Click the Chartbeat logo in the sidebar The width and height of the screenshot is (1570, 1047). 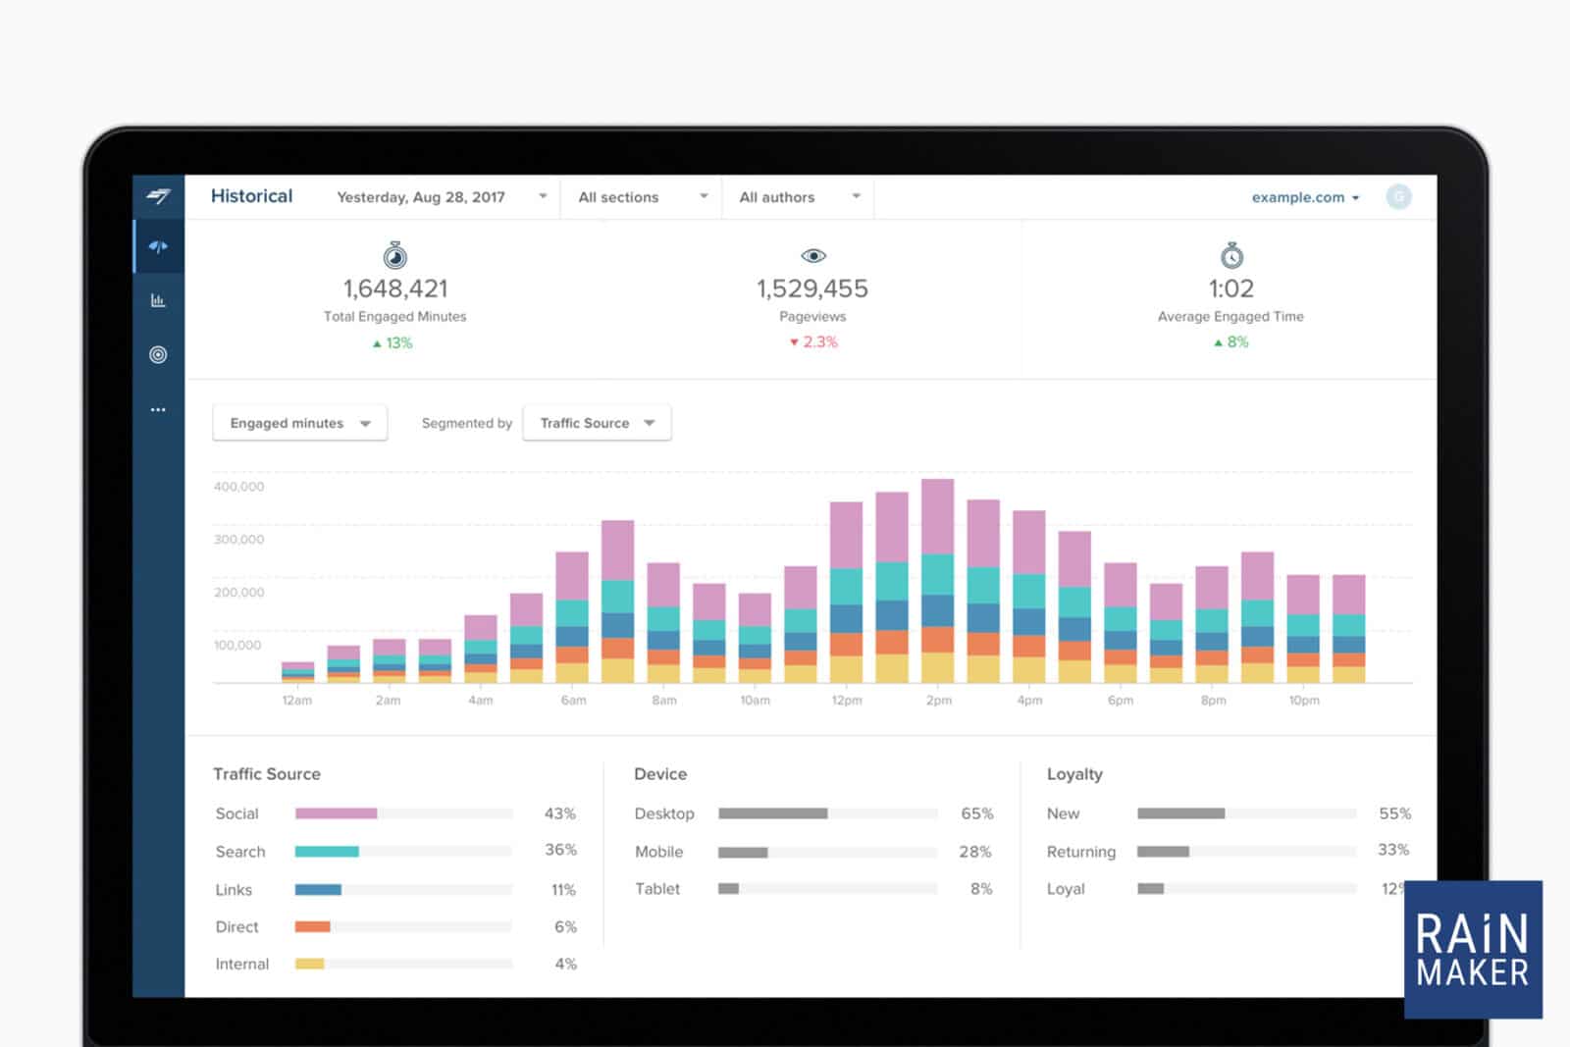click(158, 196)
